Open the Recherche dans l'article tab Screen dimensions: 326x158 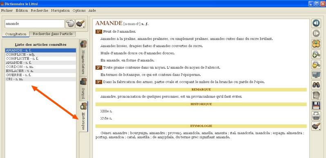click(x=53, y=34)
